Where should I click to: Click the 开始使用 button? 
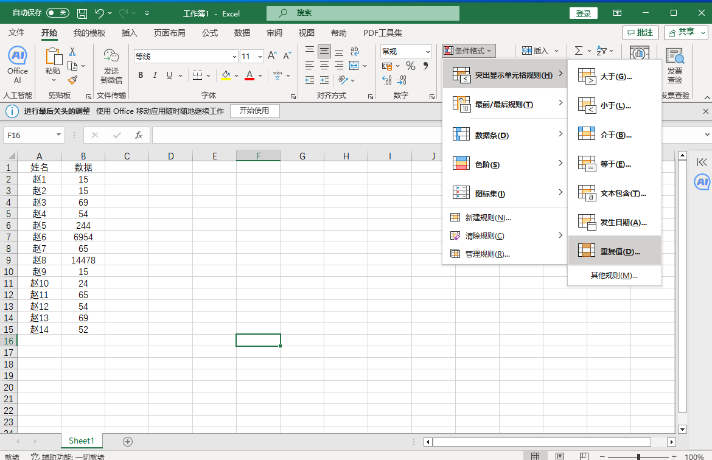click(x=254, y=111)
